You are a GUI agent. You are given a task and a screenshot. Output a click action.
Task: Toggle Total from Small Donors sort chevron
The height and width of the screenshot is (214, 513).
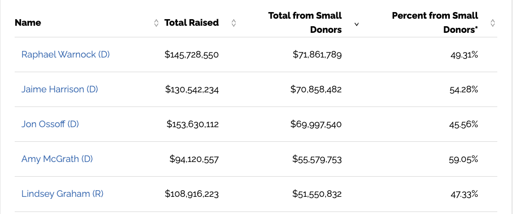[357, 24]
